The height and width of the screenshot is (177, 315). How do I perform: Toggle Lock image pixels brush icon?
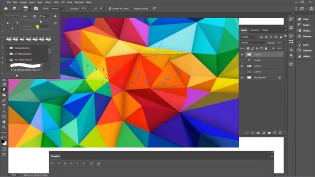252,48
